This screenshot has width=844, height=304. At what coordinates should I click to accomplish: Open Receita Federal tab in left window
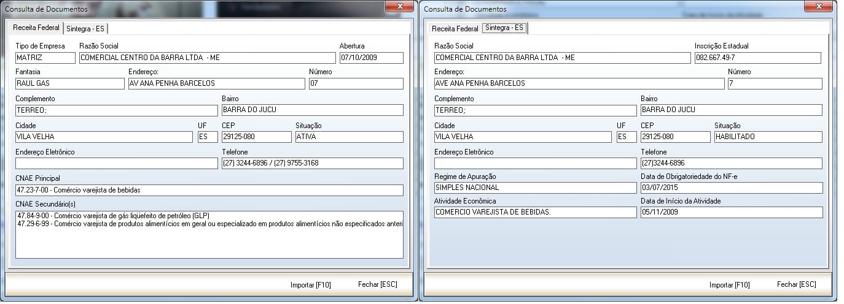[36, 28]
